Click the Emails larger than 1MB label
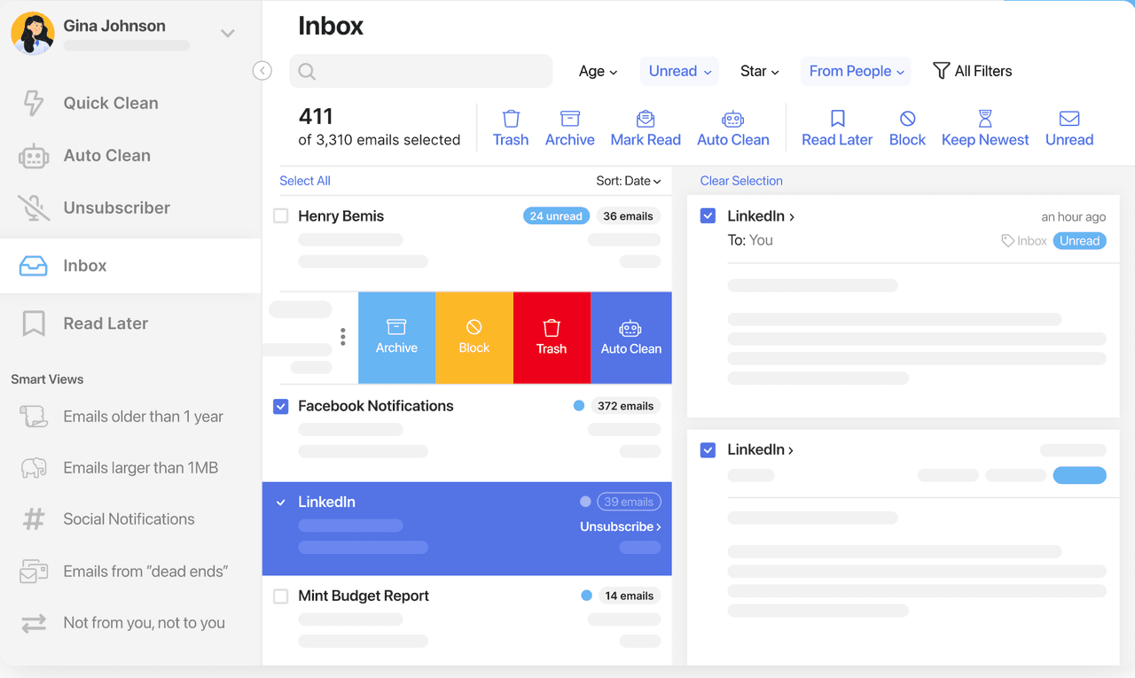This screenshot has width=1135, height=678. click(140, 468)
